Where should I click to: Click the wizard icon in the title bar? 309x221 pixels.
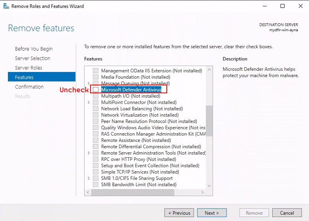pos(6,6)
